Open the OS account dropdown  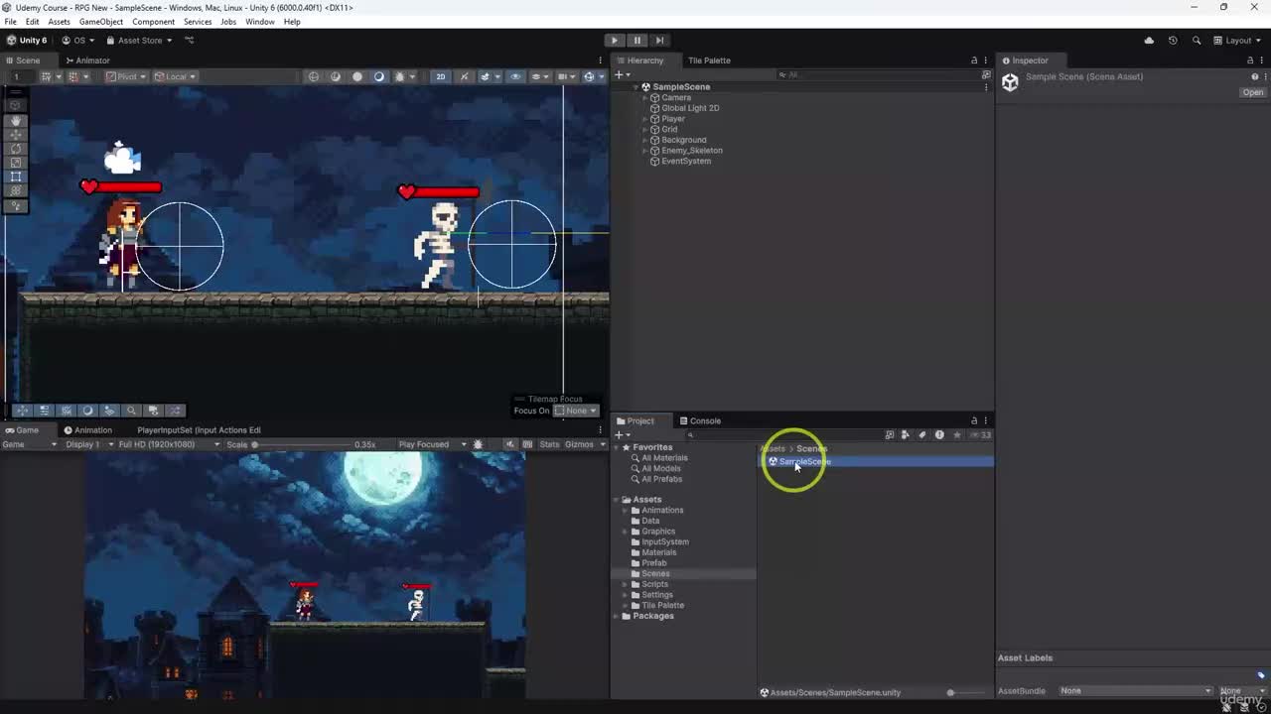click(77, 41)
